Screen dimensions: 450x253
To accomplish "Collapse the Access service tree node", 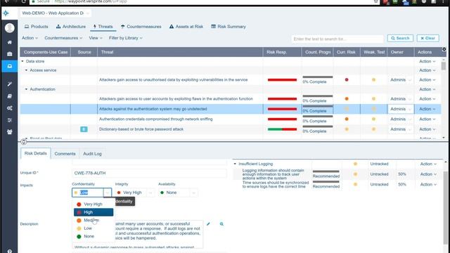I will (x=26, y=70).
